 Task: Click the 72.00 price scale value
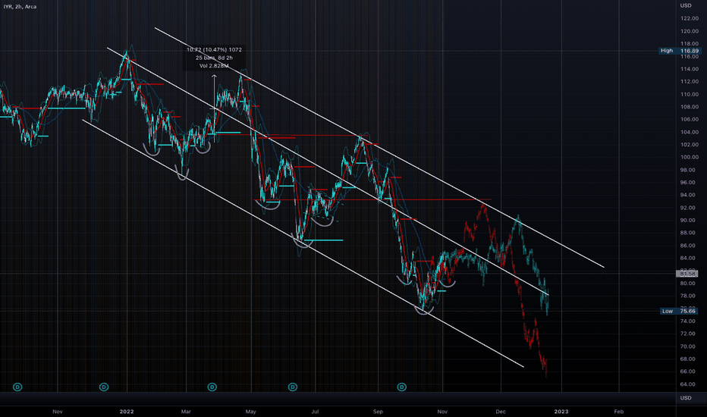(690, 334)
